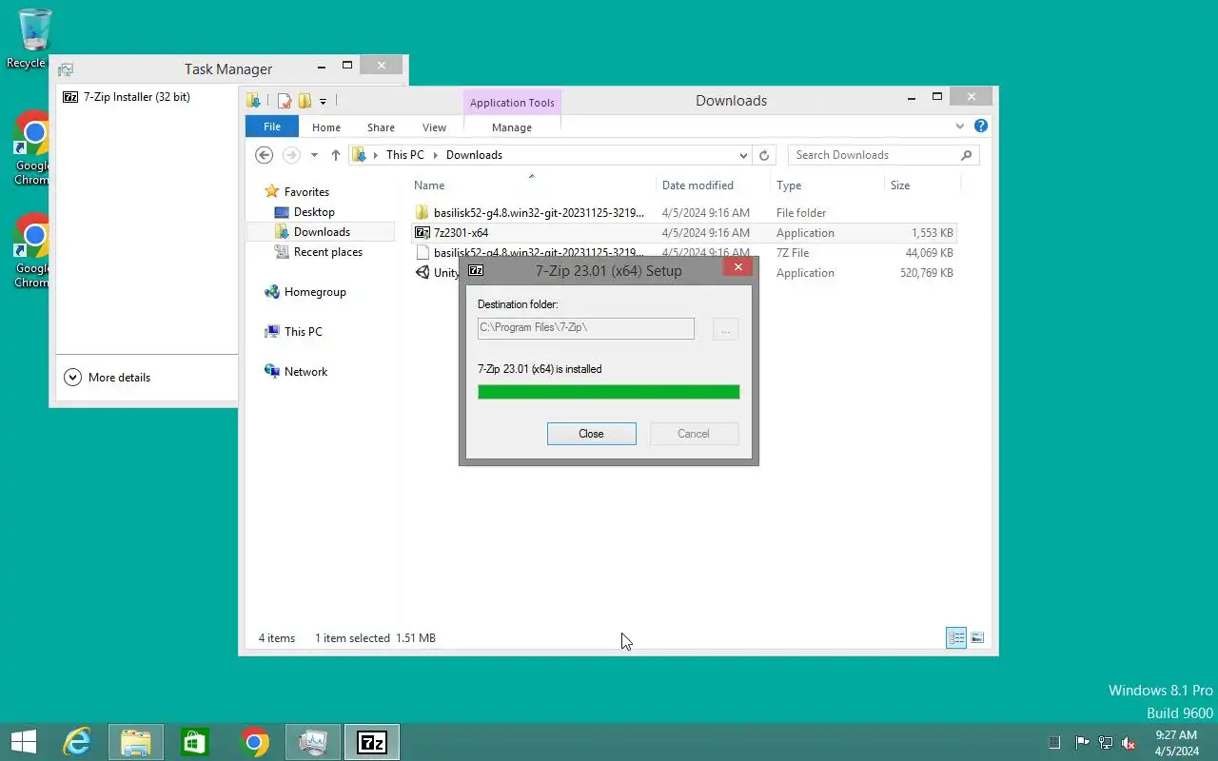Click the Downloads folder icon in title bar
Viewport: 1218px width, 761px height.
[253, 101]
